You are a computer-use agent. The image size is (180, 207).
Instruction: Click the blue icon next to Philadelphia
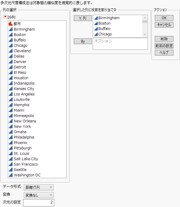click(10, 137)
